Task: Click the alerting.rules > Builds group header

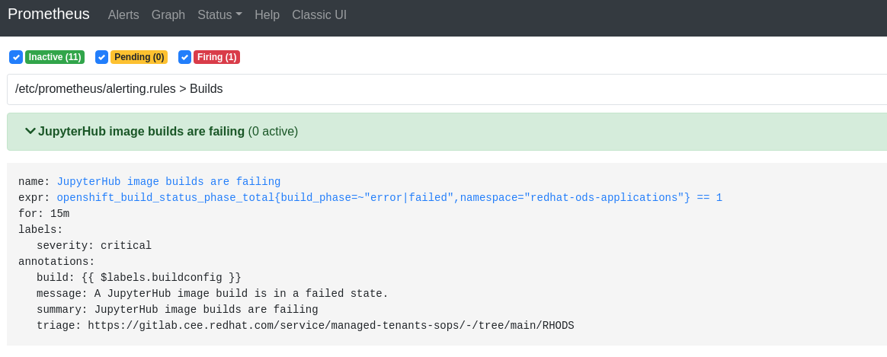Action: [x=119, y=89]
